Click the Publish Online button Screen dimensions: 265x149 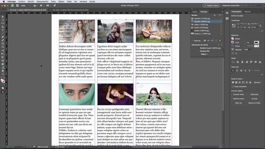[x=211, y=5]
